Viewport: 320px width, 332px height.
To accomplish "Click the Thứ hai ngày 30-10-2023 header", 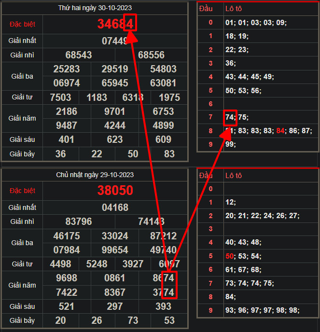I will 95,8.
